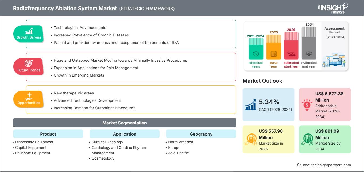This screenshot has width=364, height=172.
Task: Click the Disposable Equipment item
Action: (34, 142)
